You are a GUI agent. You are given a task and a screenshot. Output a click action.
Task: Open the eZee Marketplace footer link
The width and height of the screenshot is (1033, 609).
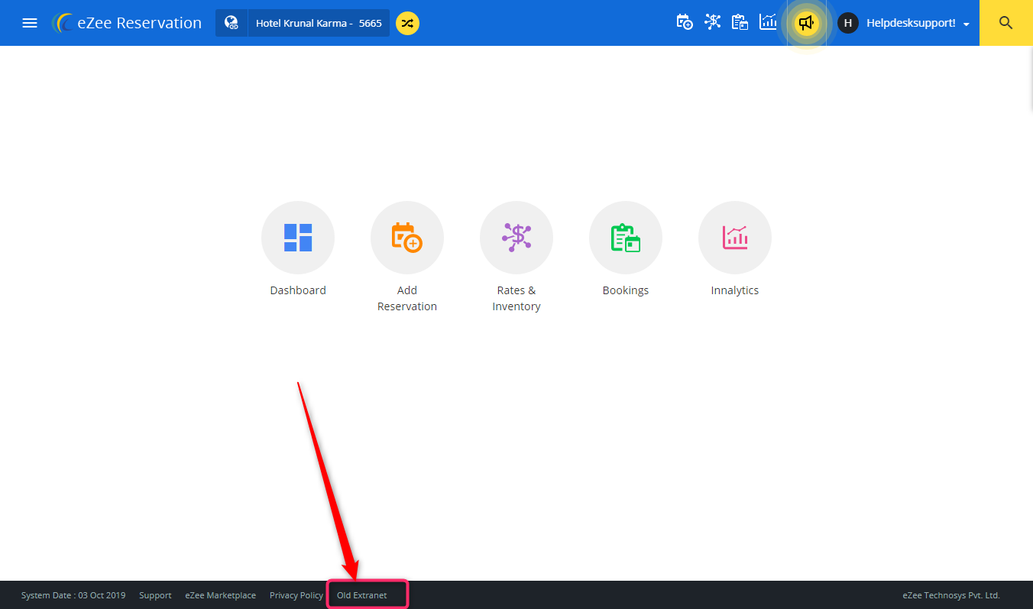tap(221, 595)
